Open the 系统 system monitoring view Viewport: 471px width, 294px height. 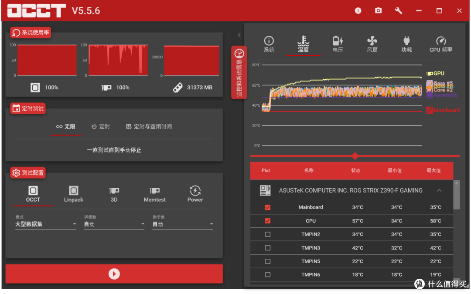269,44
